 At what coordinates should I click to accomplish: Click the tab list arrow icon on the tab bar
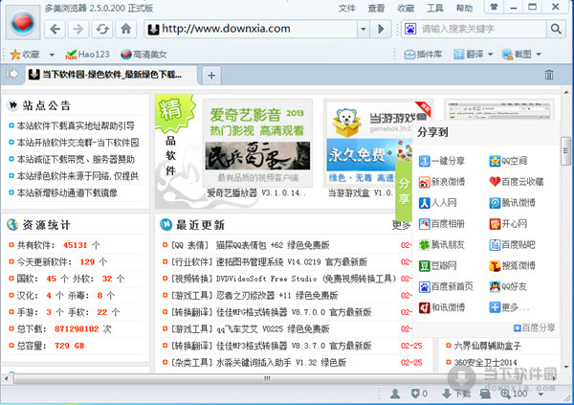11,74
